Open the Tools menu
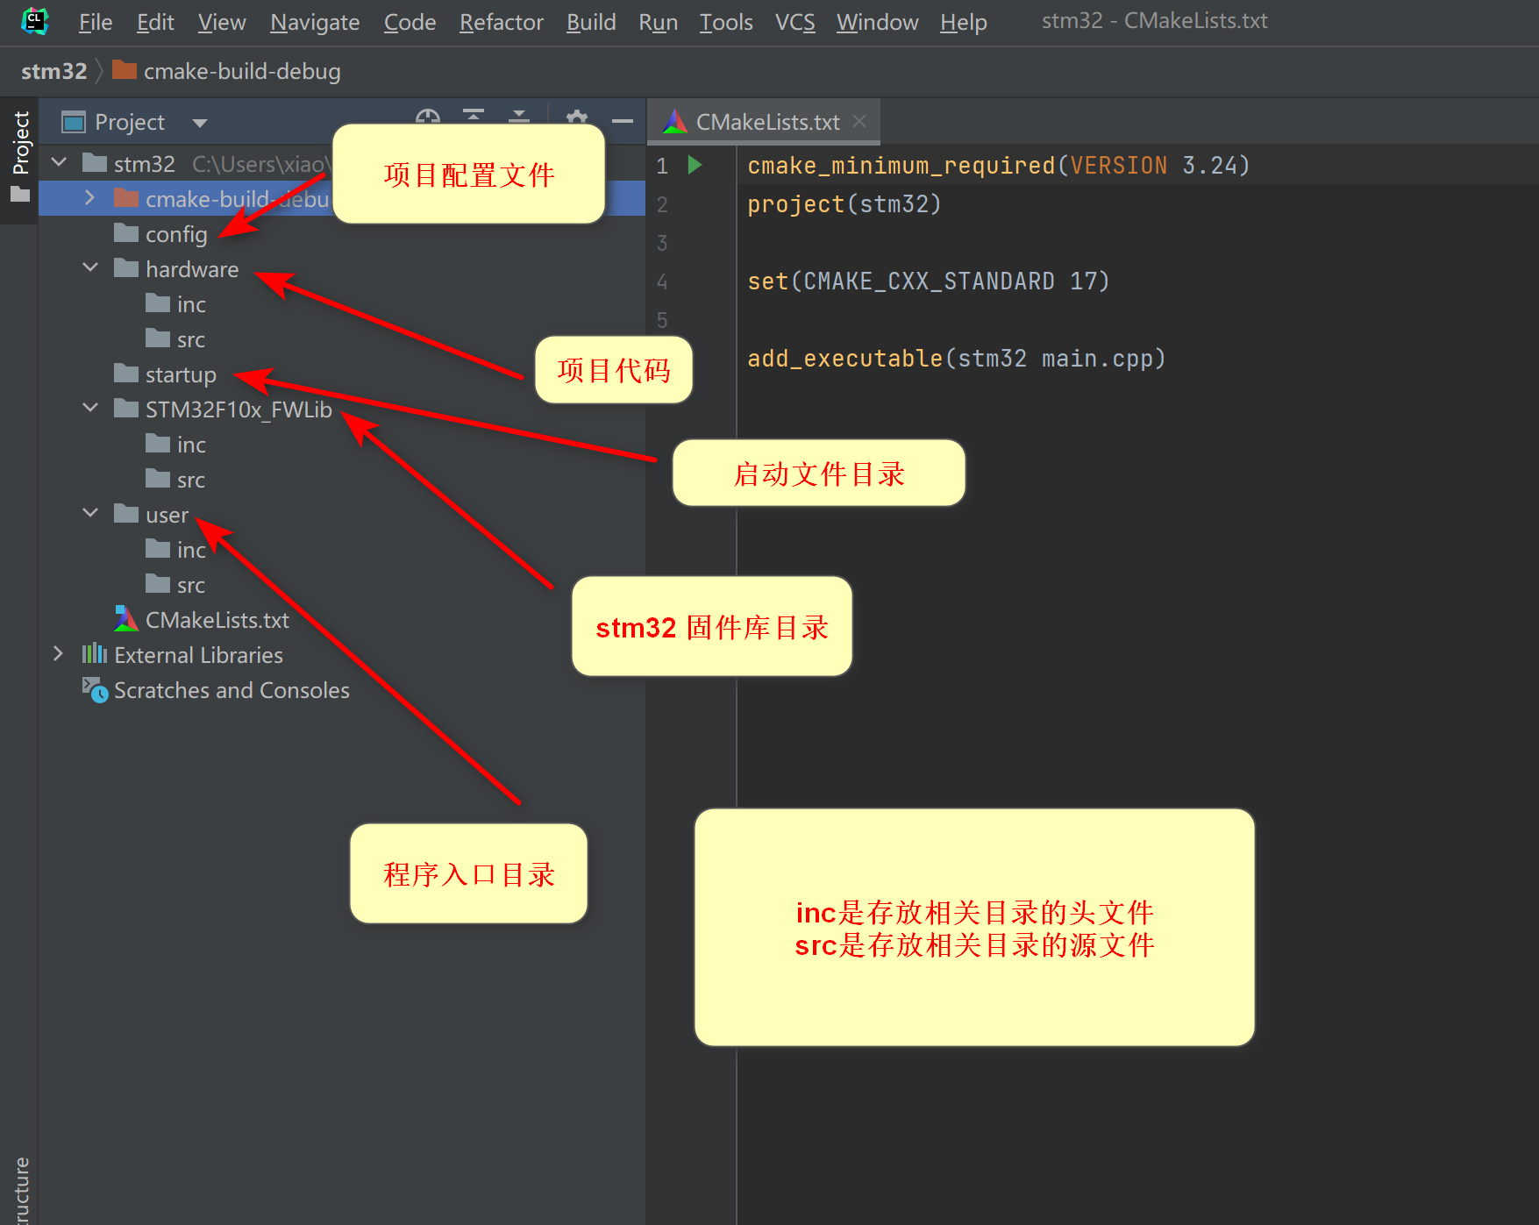The width and height of the screenshot is (1539, 1225). click(x=725, y=22)
